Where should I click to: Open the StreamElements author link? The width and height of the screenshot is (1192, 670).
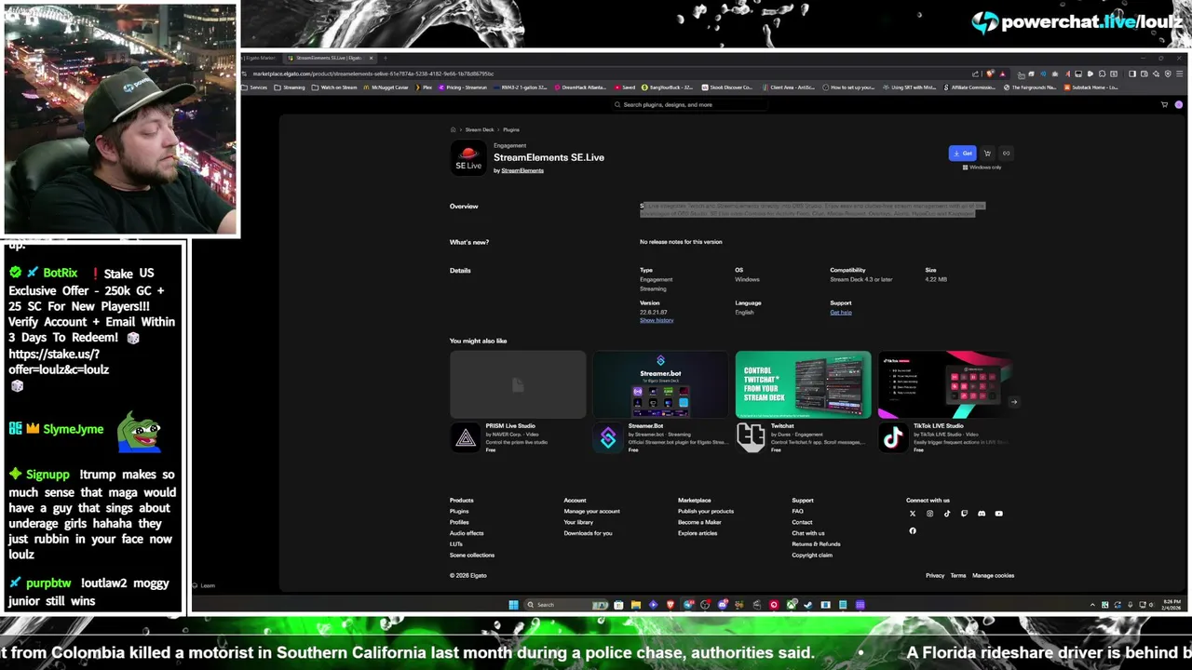pos(522,170)
